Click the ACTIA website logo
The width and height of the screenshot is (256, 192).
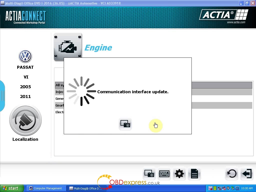(224, 16)
